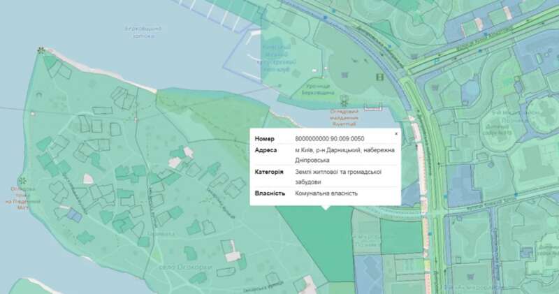
Task: Click the 'Номер' row label in popup
Action: click(266, 139)
